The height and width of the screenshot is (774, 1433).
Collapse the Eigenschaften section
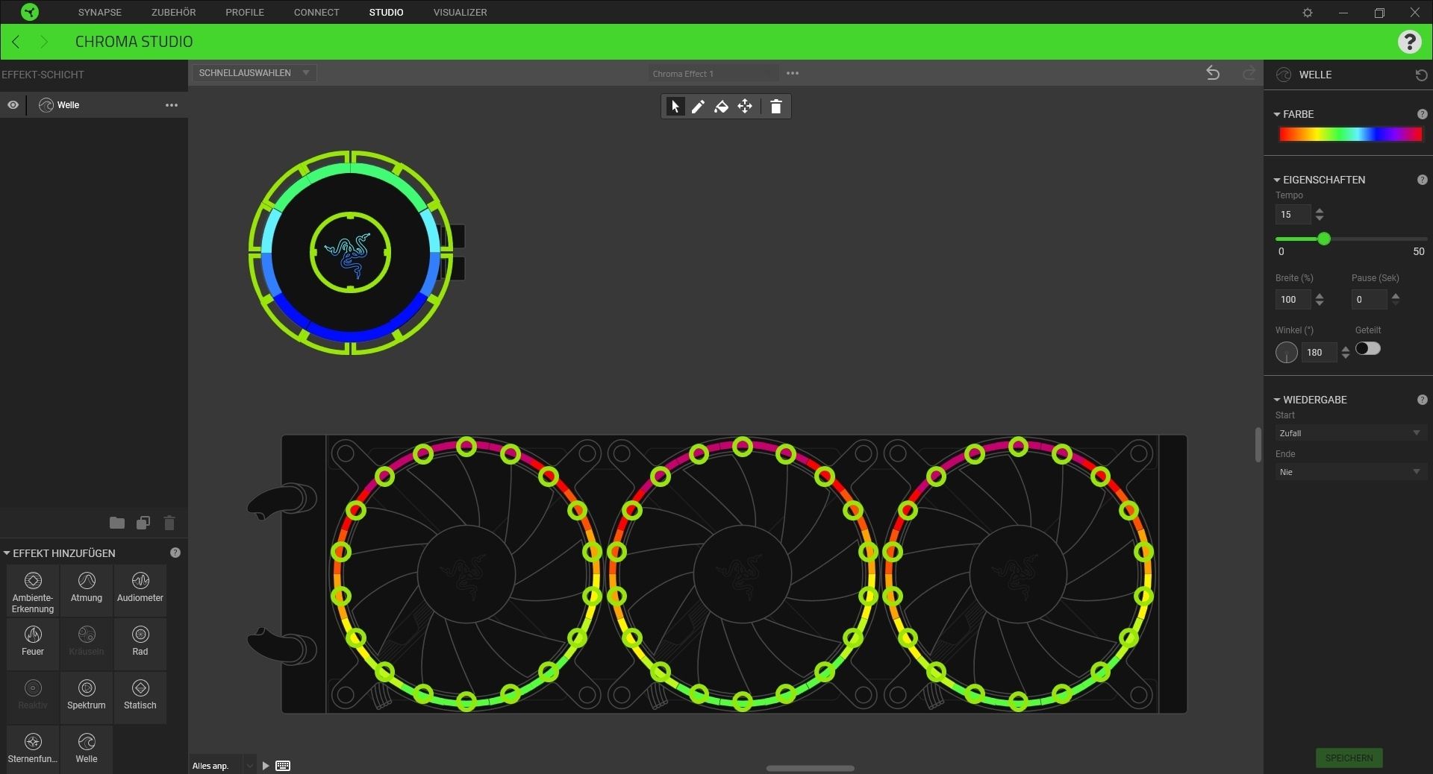tap(1277, 180)
